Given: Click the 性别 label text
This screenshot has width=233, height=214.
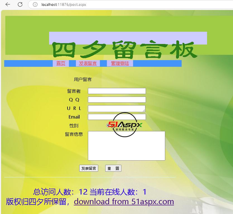Looking at the screenshot, I should click(x=74, y=126).
